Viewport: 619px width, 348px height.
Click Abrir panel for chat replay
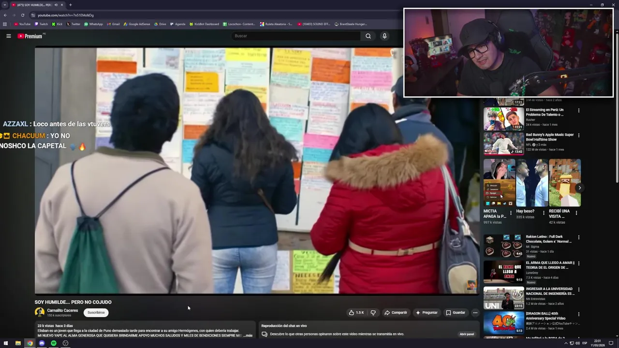point(467,334)
